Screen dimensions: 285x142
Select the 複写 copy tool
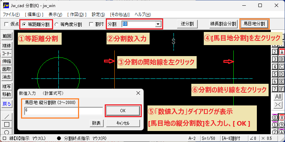pyautogui.click(x=7, y=87)
